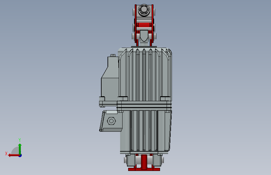Click the green "Y" axis label
Viewport: 271px width, 175px height.
click(20, 140)
